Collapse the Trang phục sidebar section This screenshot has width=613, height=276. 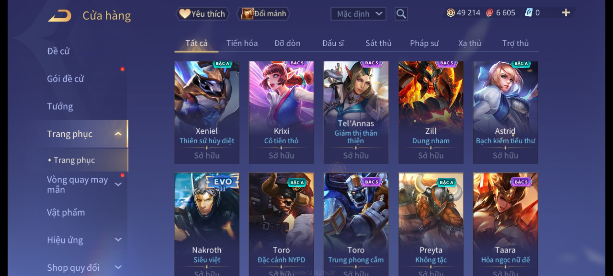pyautogui.click(x=118, y=134)
